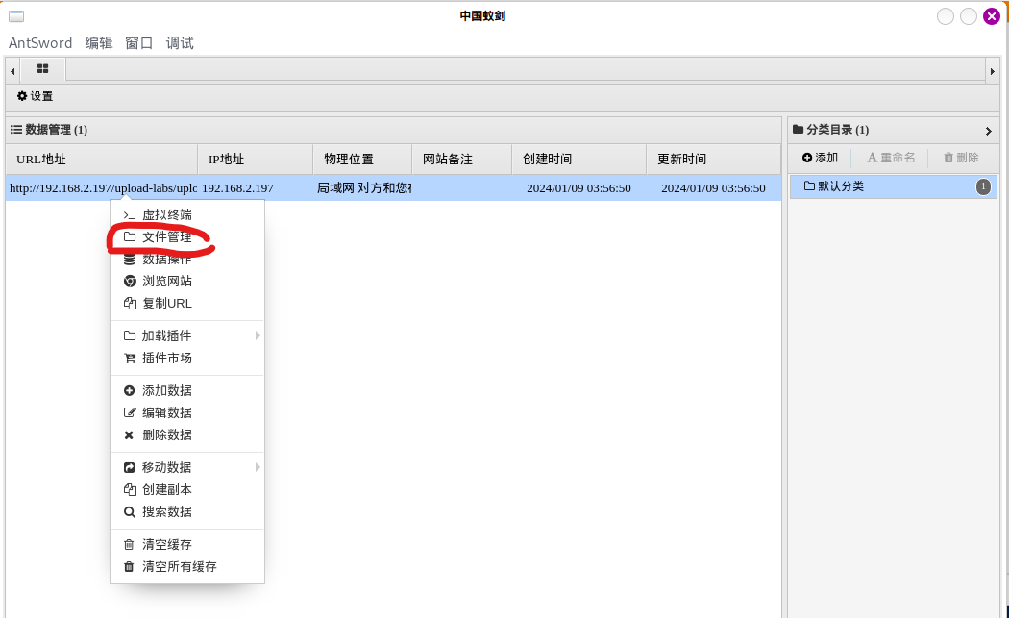Click the 2024/01/09 03:56:50 update time cell
The image size is (1009, 618).
click(x=714, y=188)
